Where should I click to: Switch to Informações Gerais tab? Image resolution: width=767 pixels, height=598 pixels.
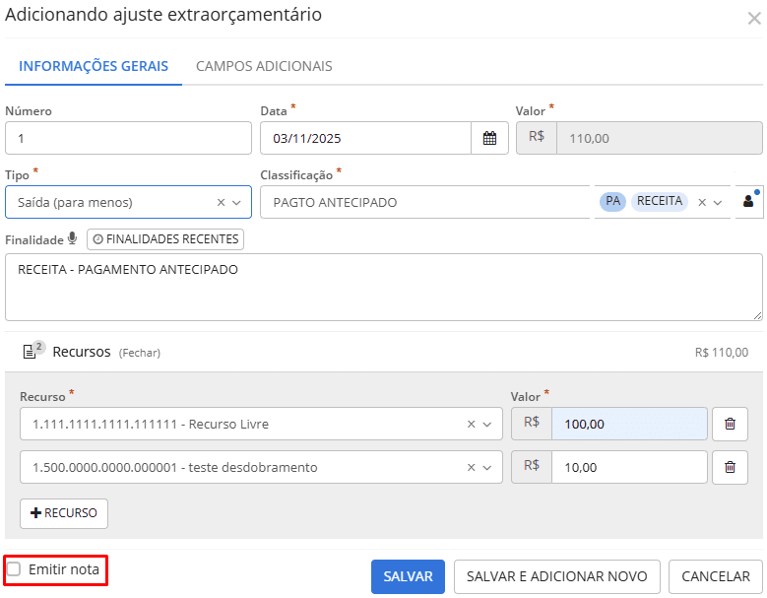click(94, 66)
